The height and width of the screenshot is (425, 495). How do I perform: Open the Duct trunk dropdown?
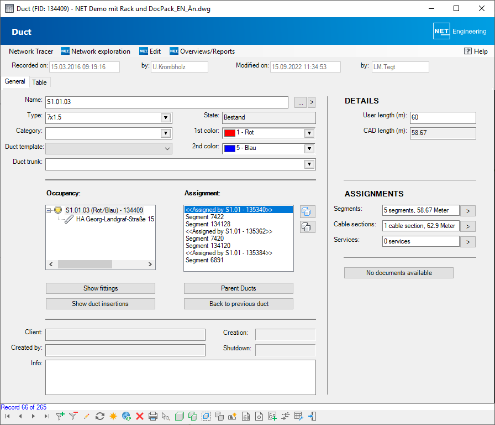tap(309, 164)
